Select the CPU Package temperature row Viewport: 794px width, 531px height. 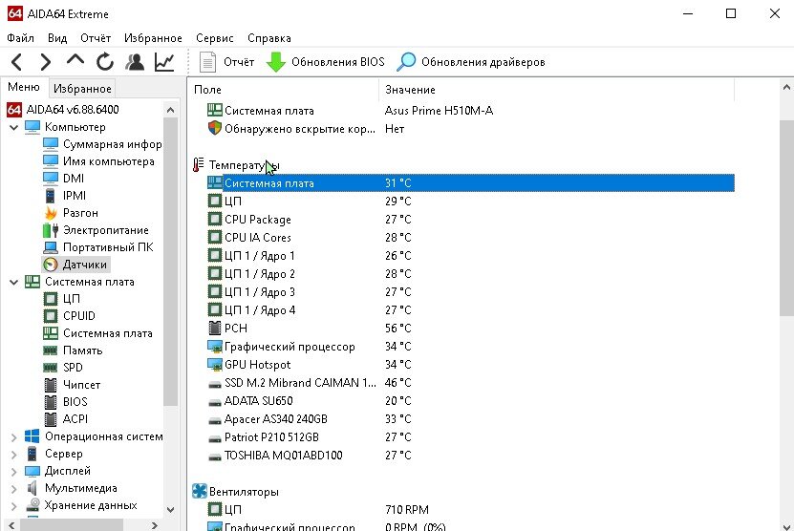pyautogui.click(x=470, y=220)
